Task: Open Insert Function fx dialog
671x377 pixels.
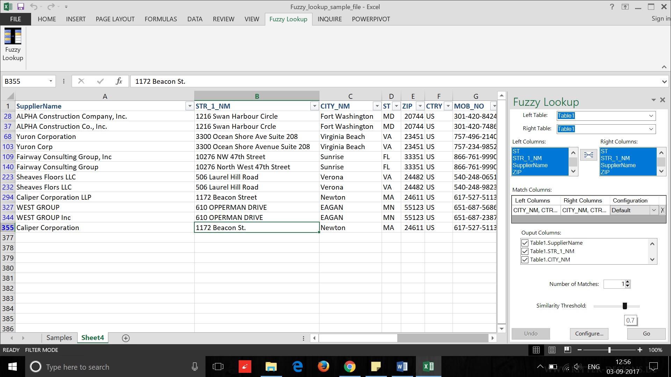Action: click(119, 81)
